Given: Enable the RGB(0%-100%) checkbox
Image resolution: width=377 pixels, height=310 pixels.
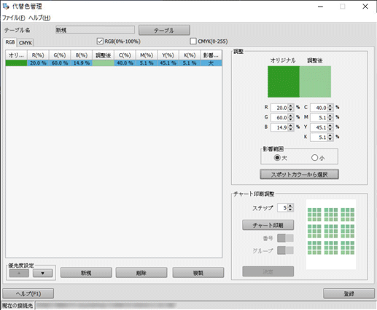Looking at the screenshot, I should 100,41.
